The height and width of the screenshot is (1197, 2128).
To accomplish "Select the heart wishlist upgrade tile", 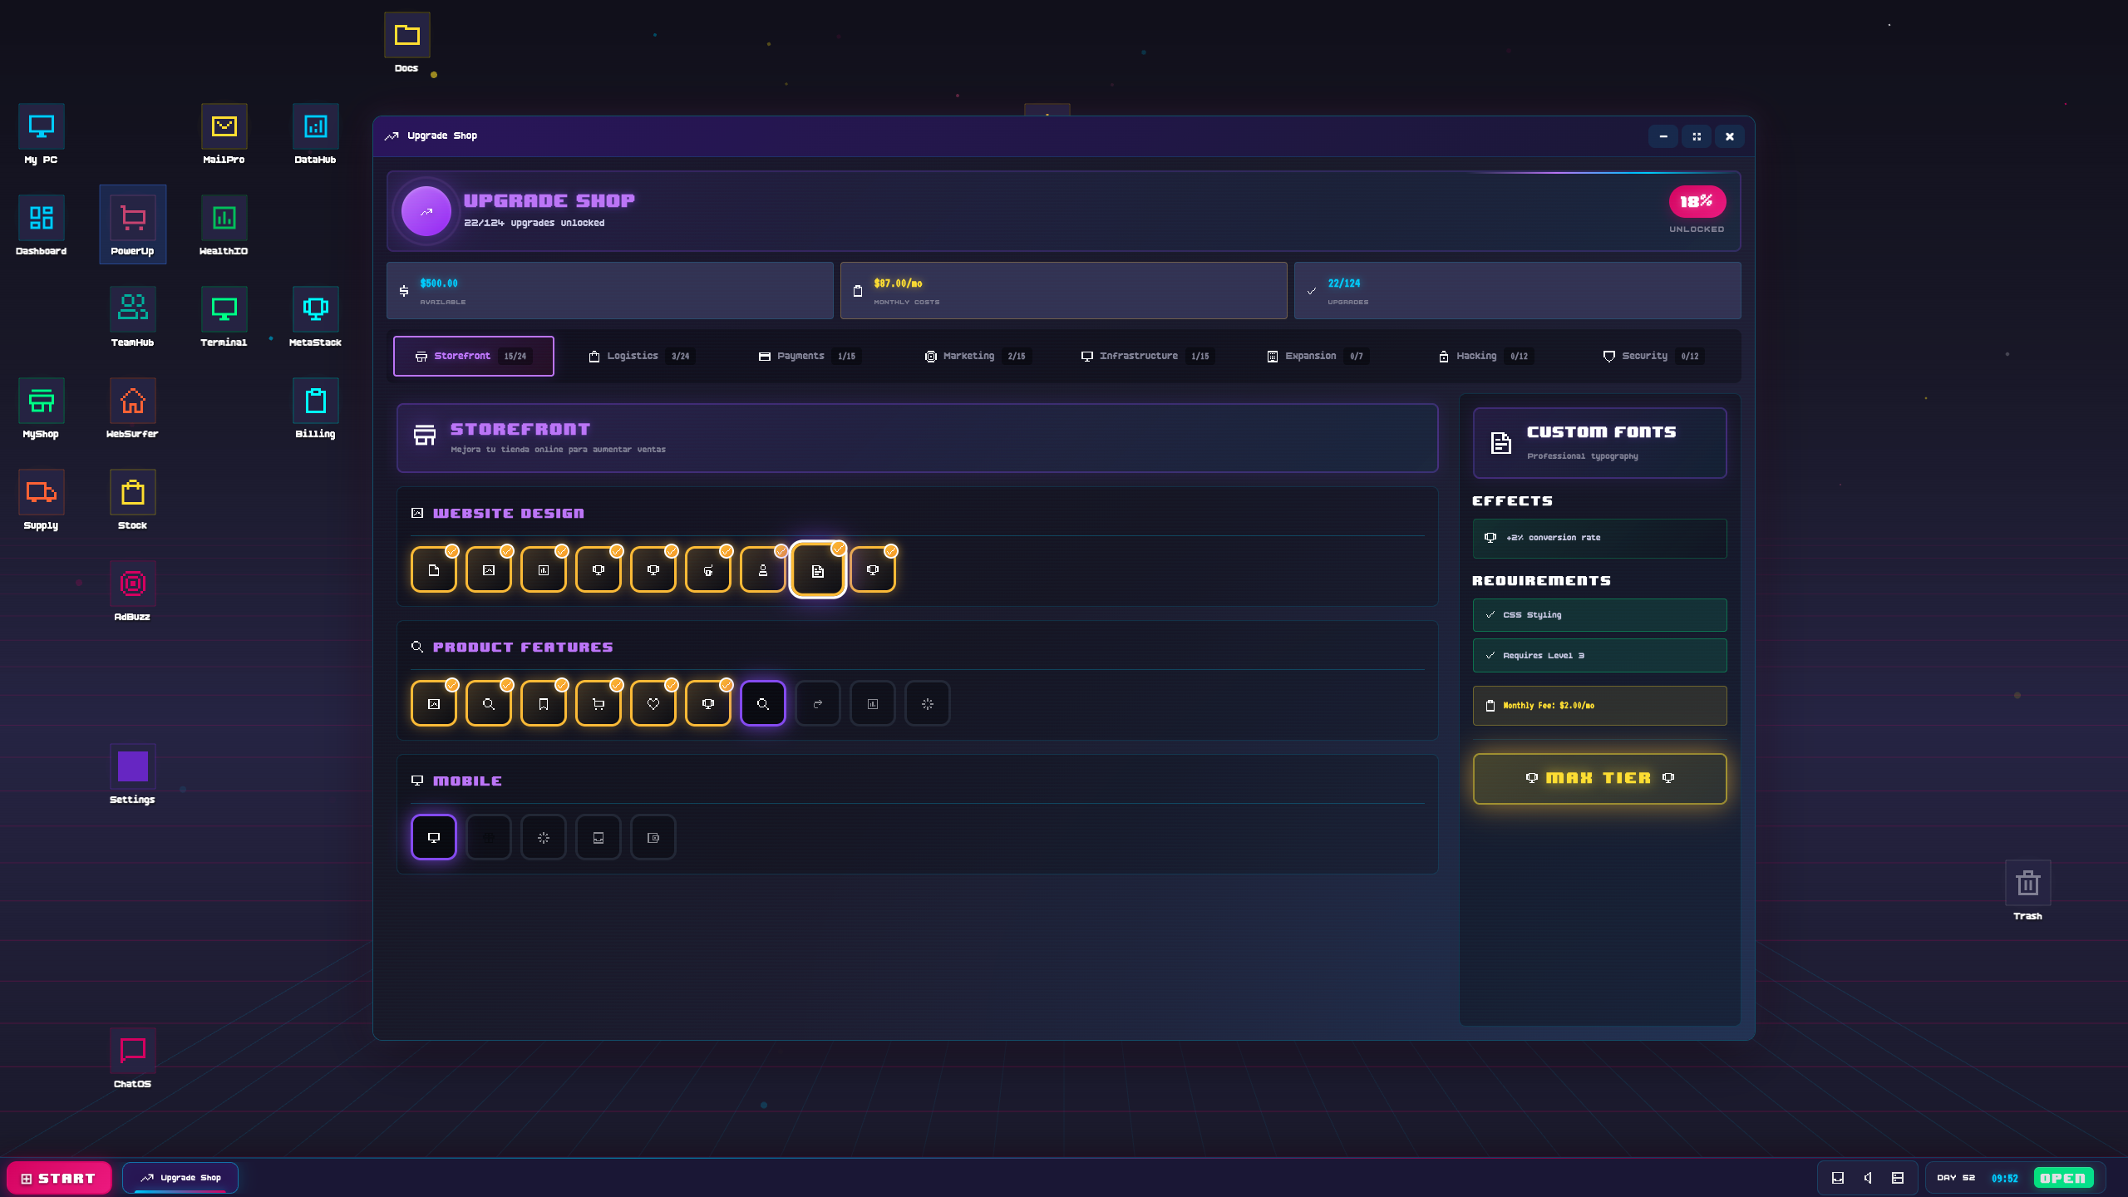I will point(653,704).
